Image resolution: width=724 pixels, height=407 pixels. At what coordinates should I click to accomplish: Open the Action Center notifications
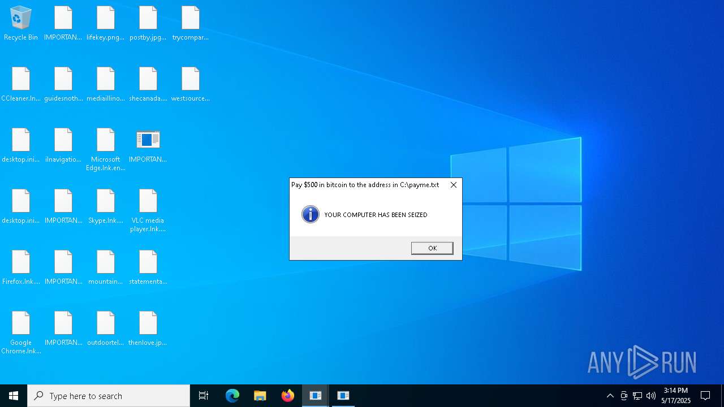click(x=705, y=396)
